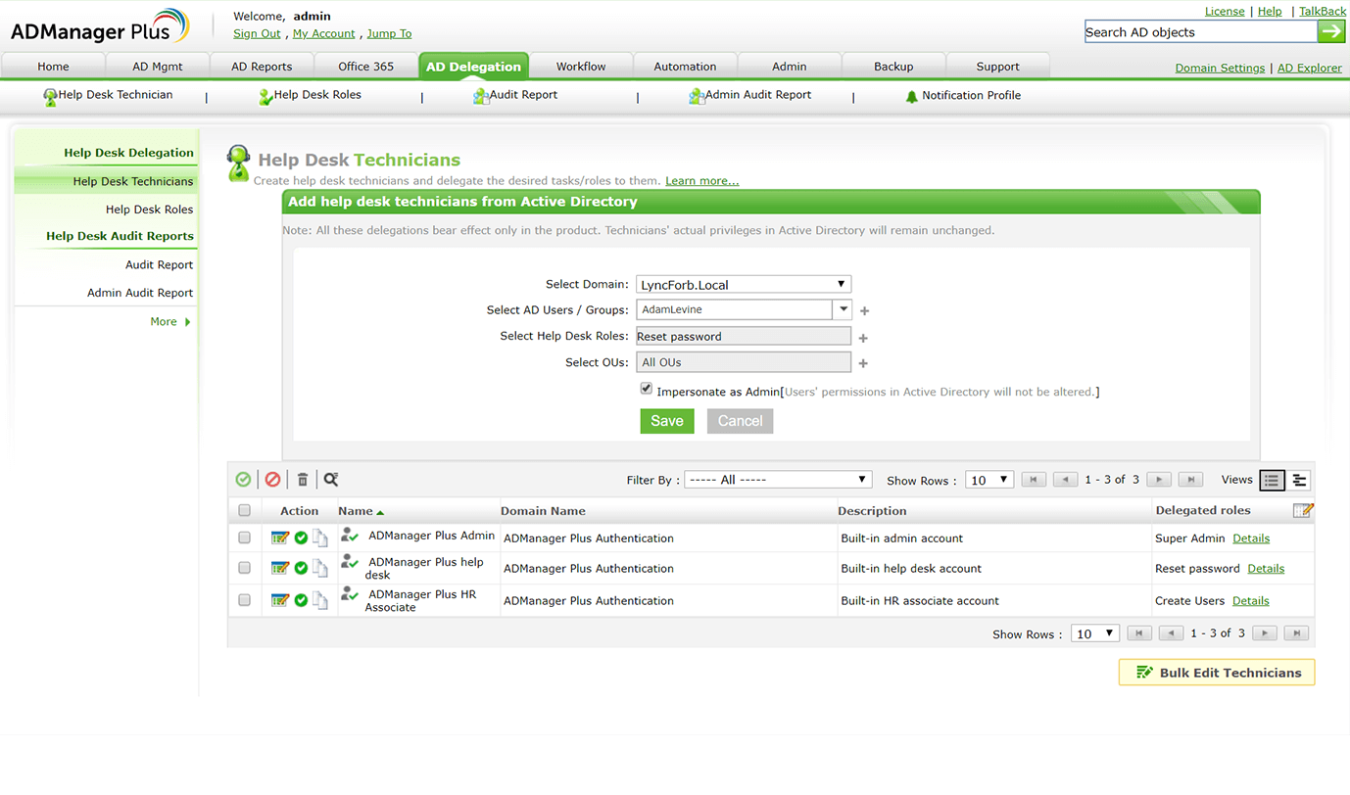The image size is (1350, 795).
Task: Open the Select Domain dropdown
Action: click(744, 284)
